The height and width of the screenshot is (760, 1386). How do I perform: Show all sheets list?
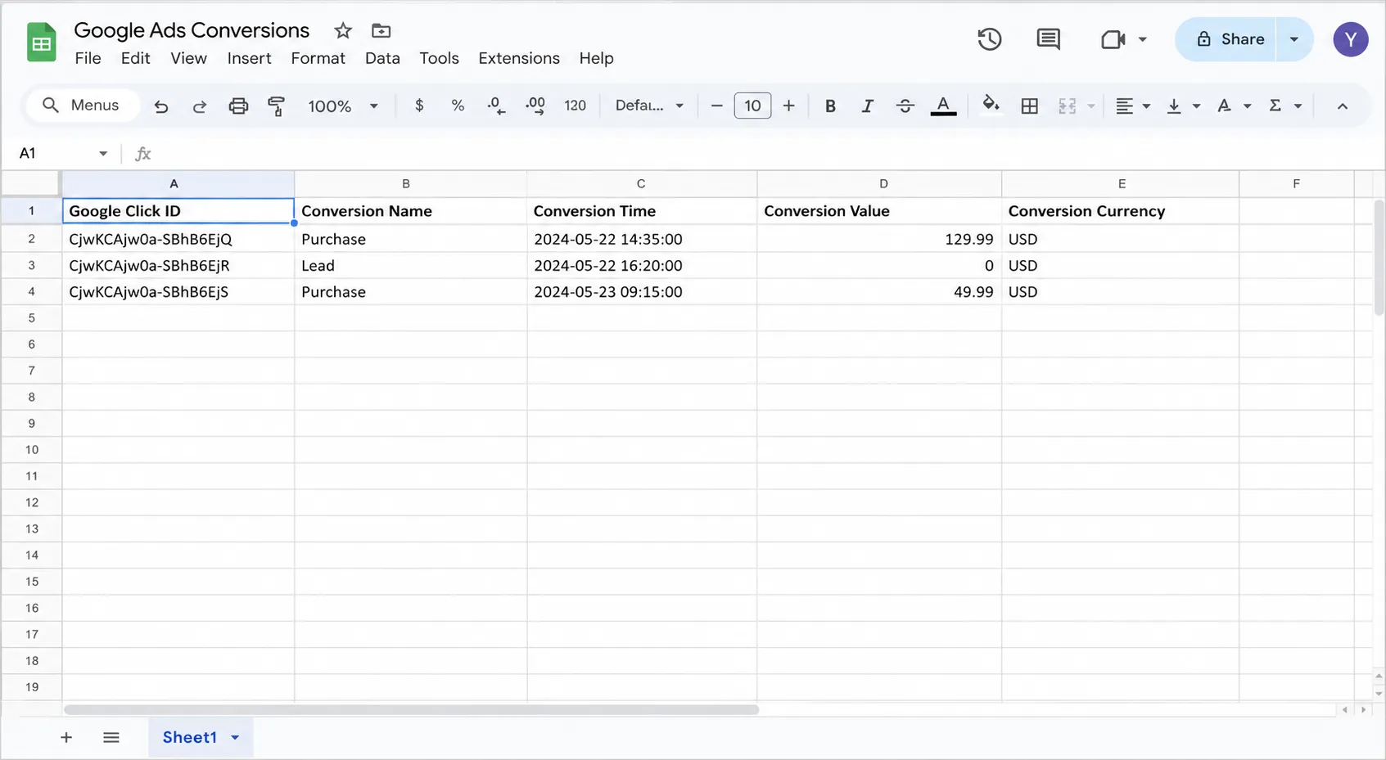(111, 737)
